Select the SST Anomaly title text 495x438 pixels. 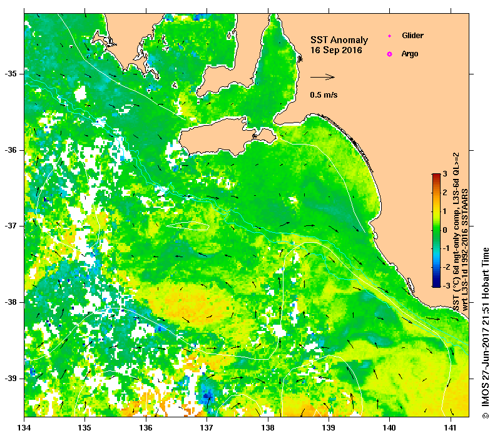339,40
